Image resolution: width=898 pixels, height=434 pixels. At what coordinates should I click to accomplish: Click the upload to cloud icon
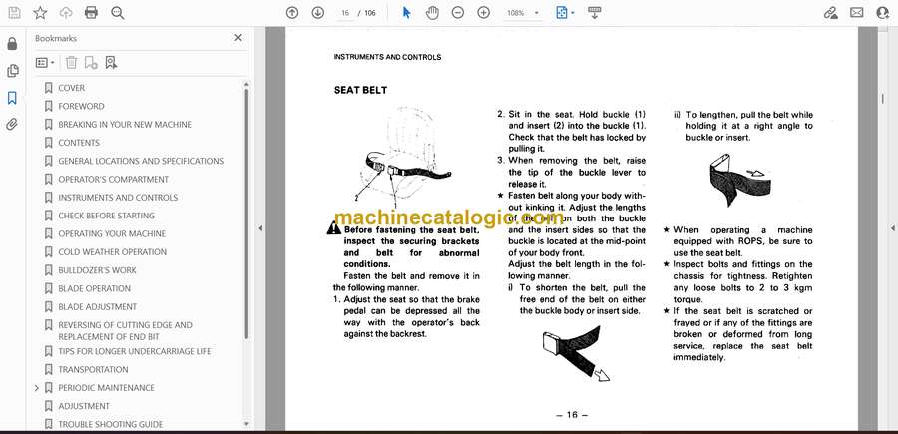pos(66,13)
